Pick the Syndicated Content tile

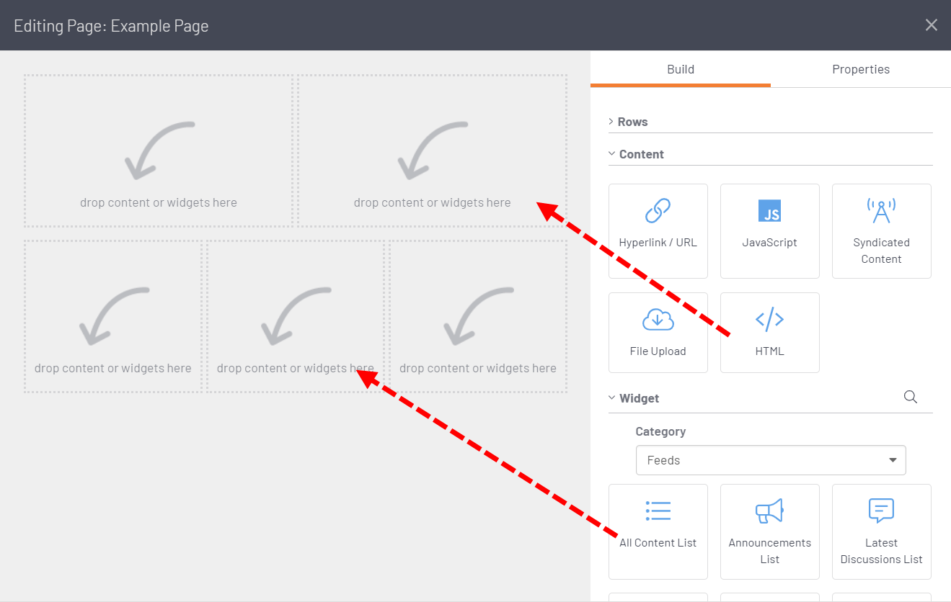[x=881, y=230]
